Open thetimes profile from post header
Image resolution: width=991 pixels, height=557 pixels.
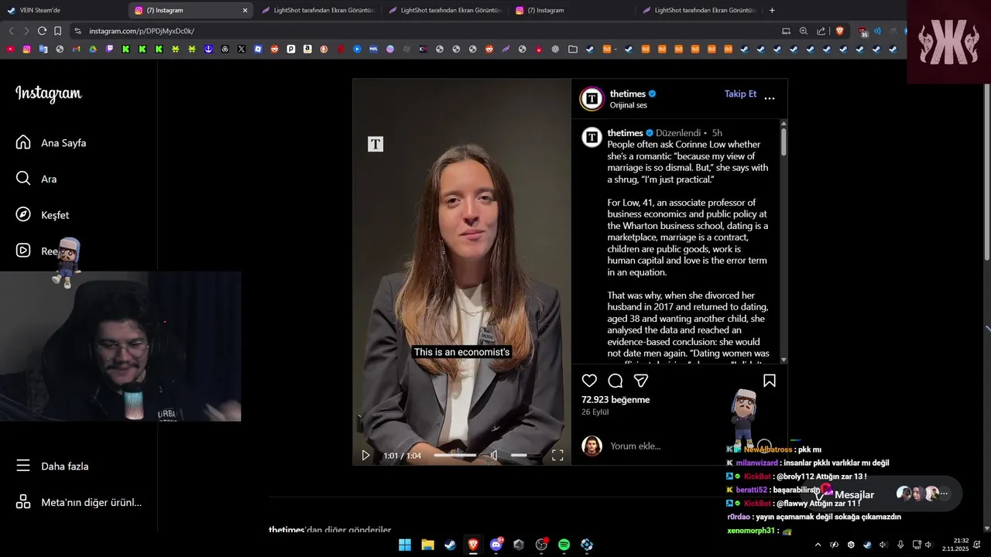point(627,94)
